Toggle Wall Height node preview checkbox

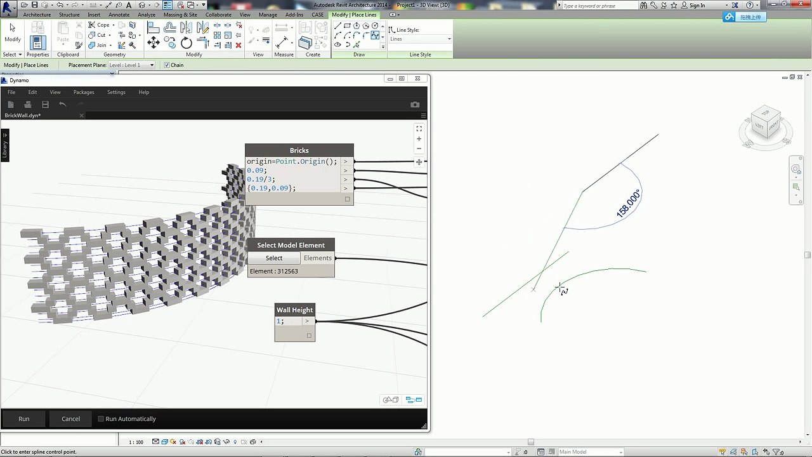[310, 336]
